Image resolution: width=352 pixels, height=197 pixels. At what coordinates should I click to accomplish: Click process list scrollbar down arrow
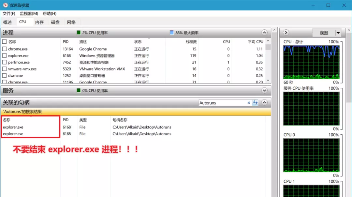point(268,81)
